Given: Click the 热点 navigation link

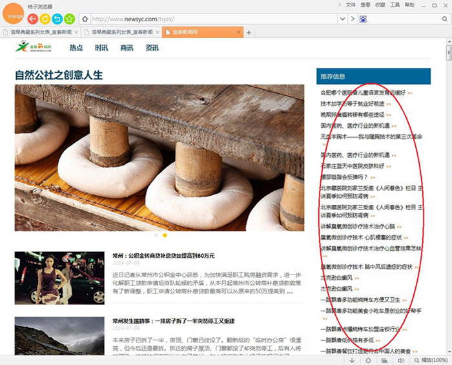Looking at the screenshot, I should point(76,48).
